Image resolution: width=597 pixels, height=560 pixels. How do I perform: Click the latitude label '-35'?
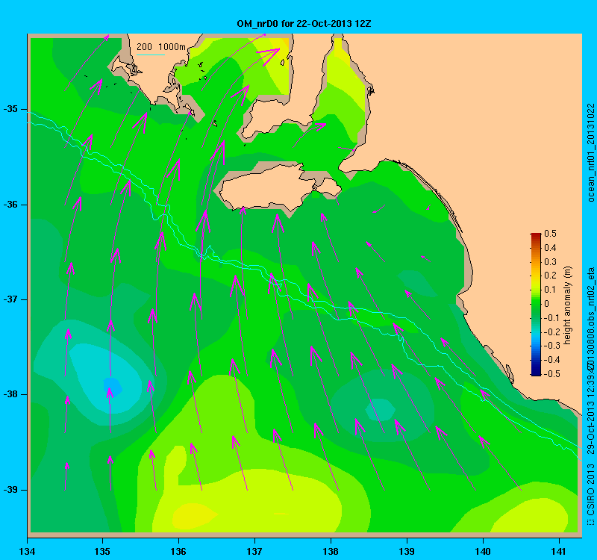(10, 109)
